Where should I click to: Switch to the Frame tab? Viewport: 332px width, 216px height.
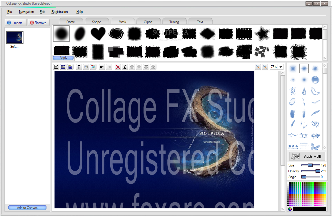(x=71, y=22)
